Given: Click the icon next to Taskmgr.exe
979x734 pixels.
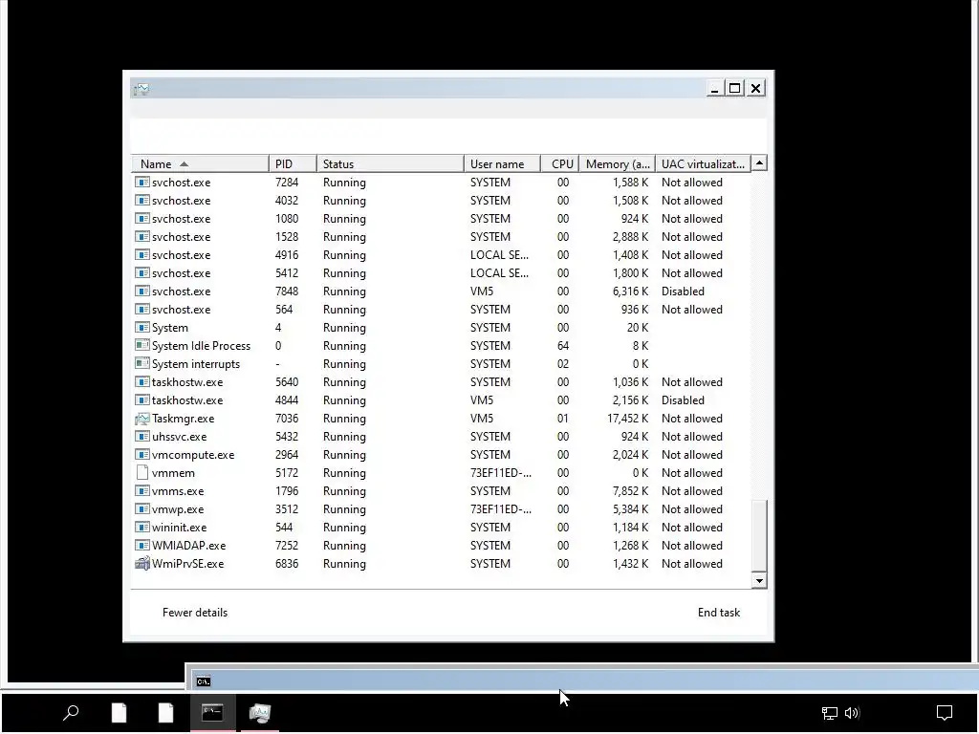Looking at the screenshot, I should (x=142, y=419).
